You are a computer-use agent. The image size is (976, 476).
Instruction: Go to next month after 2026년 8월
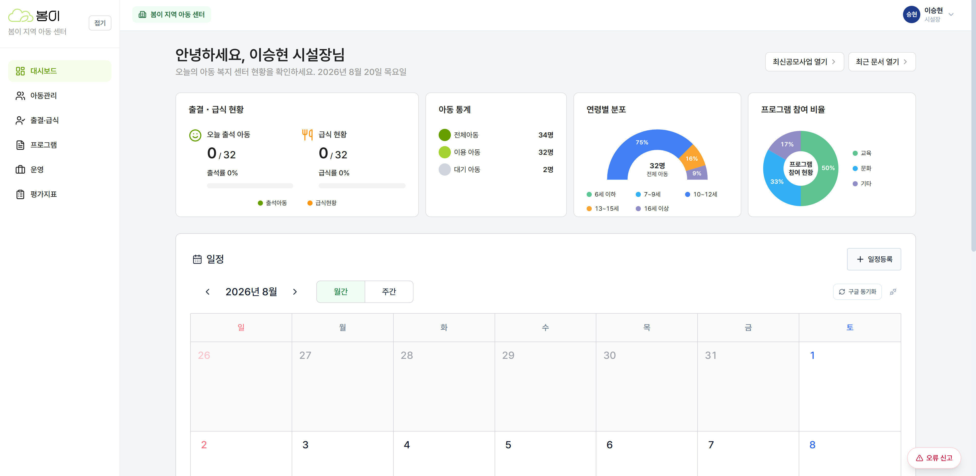295,291
